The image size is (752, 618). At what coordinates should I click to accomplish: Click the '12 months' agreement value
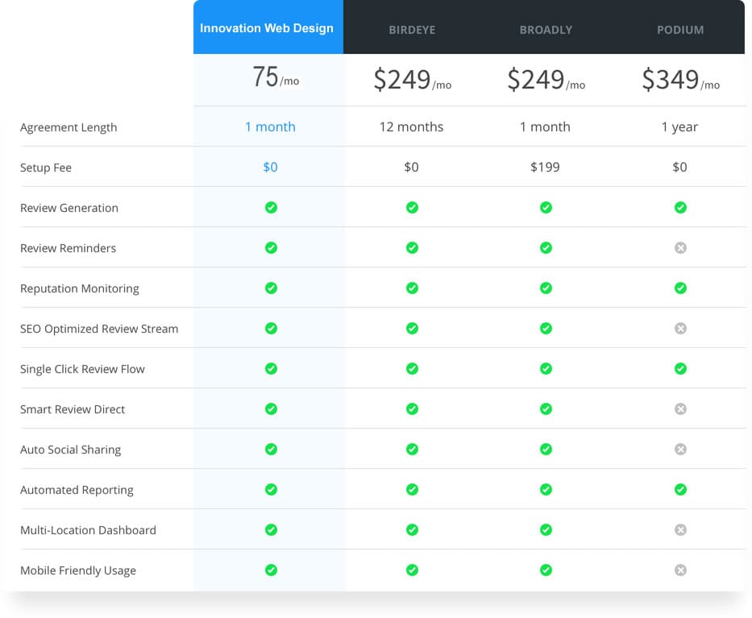pyautogui.click(x=412, y=127)
